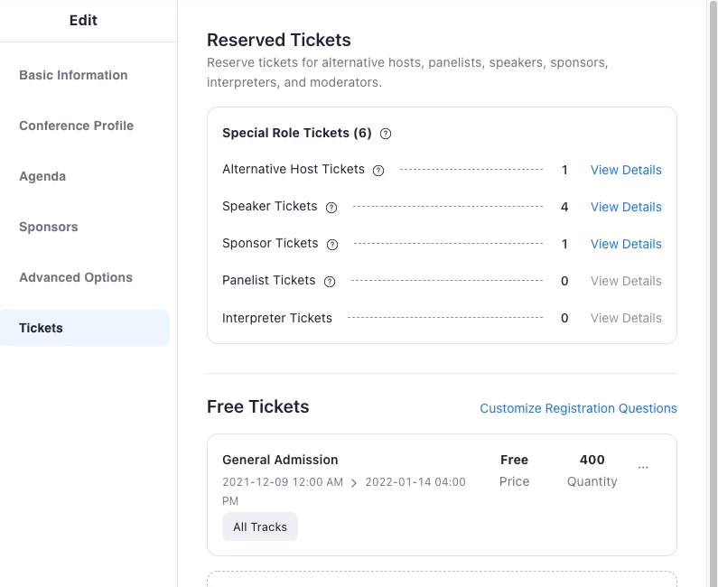718x587 pixels.
Task: Open the Sponsors section
Action: 49,227
